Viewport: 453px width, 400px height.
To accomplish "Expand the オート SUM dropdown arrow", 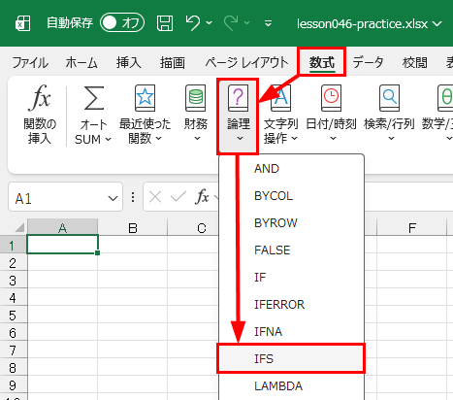I will (x=109, y=140).
